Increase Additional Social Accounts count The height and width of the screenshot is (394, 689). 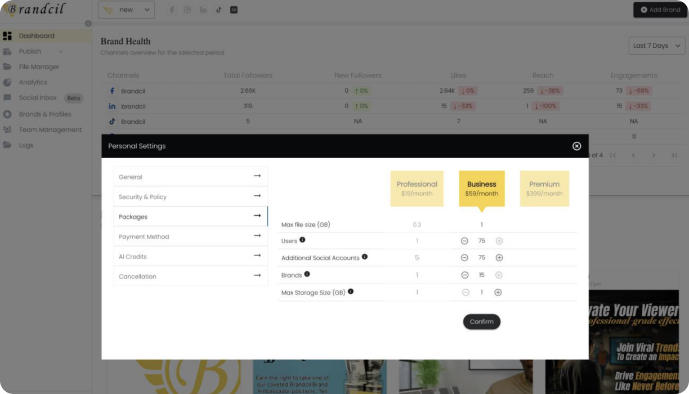499,258
